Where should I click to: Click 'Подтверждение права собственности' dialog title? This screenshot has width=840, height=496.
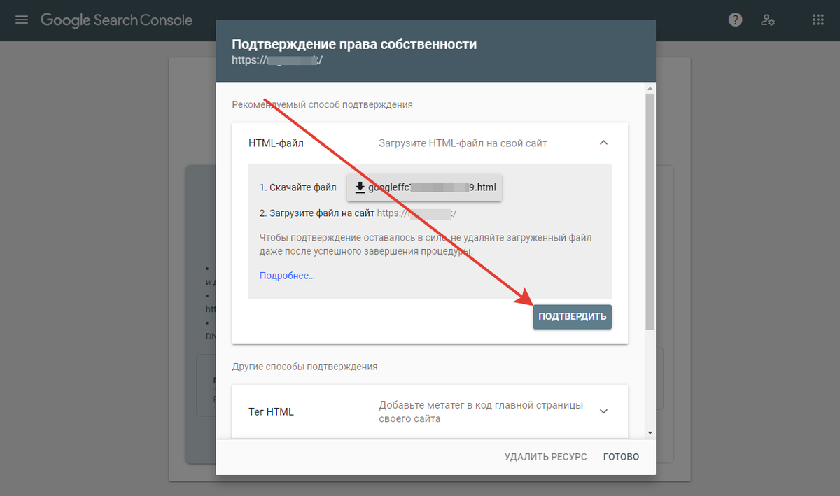click(354, 44)
